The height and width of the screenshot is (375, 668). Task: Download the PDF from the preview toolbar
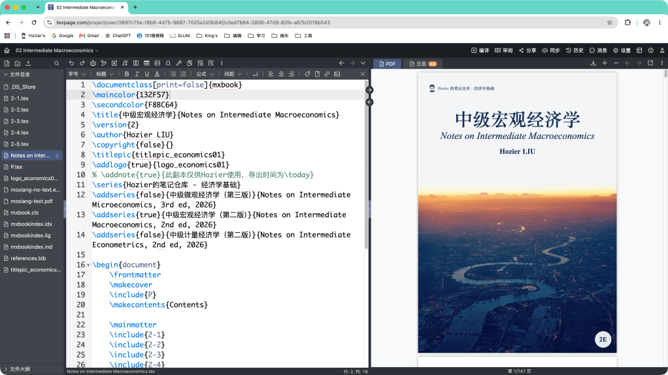click(593, 63)
